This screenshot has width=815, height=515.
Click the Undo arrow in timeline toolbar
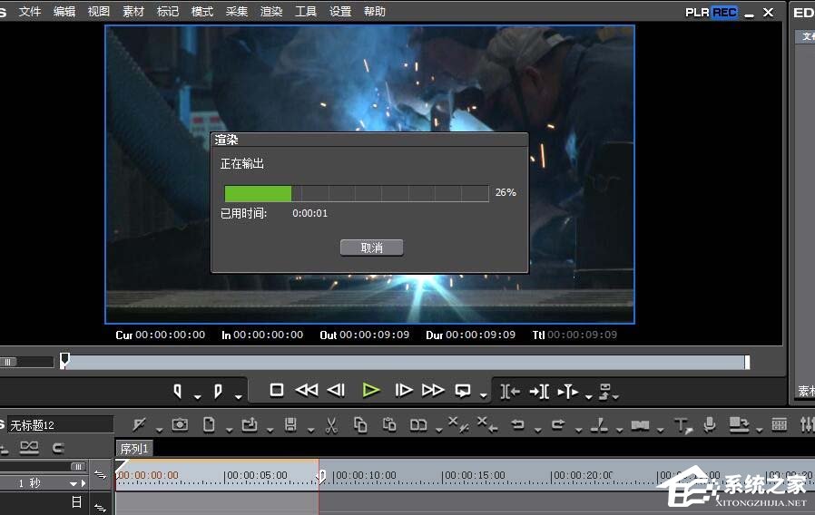[x=517, y=424]
